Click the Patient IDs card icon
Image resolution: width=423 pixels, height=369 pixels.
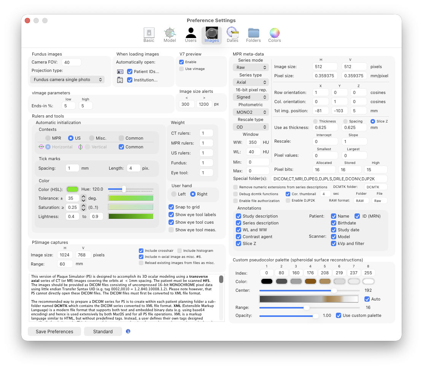[120, 72]
